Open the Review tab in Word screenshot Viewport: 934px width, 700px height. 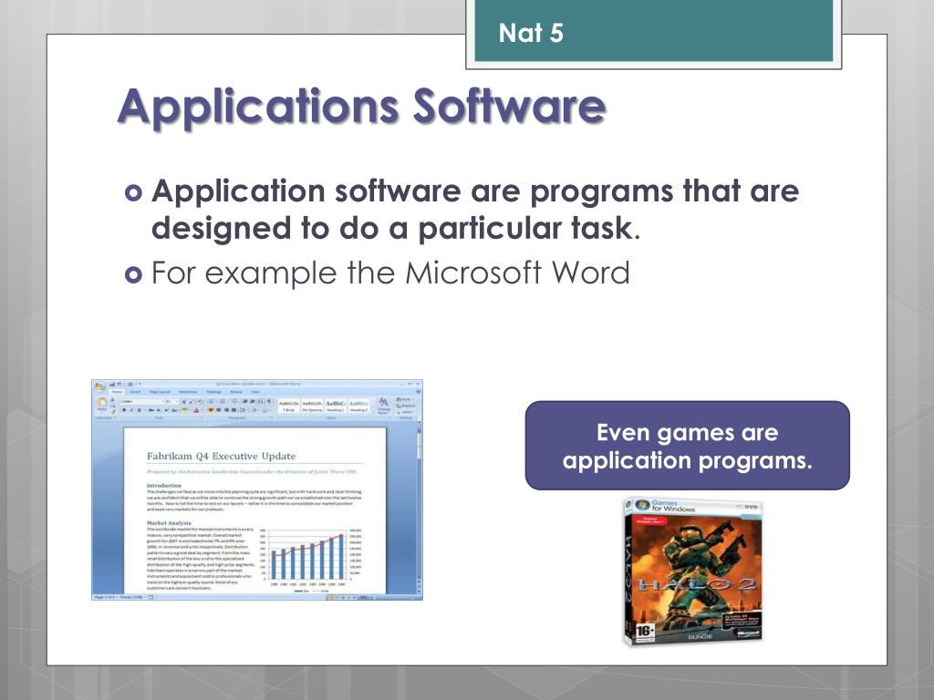click(236, 392)
